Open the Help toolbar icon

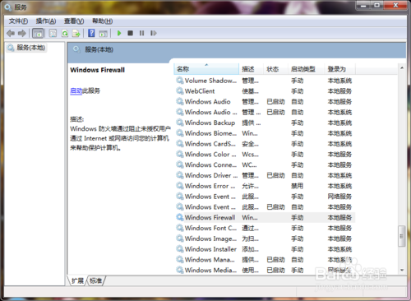[x=91, y=33]
